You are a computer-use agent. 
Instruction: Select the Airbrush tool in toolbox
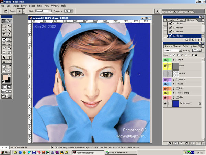4,40
